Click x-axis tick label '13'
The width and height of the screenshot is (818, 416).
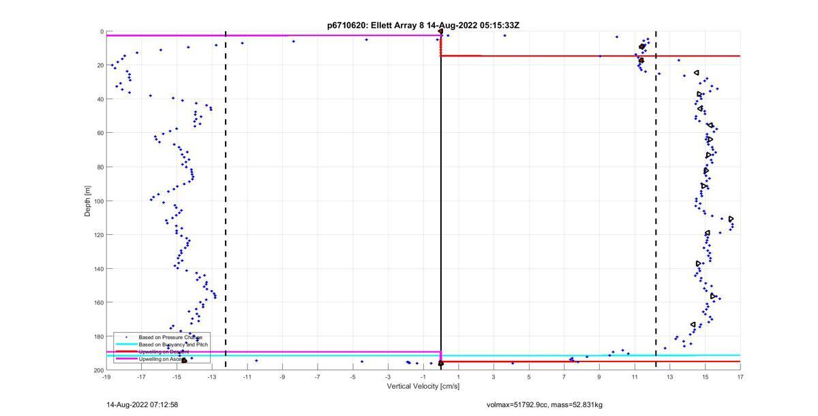670,377
